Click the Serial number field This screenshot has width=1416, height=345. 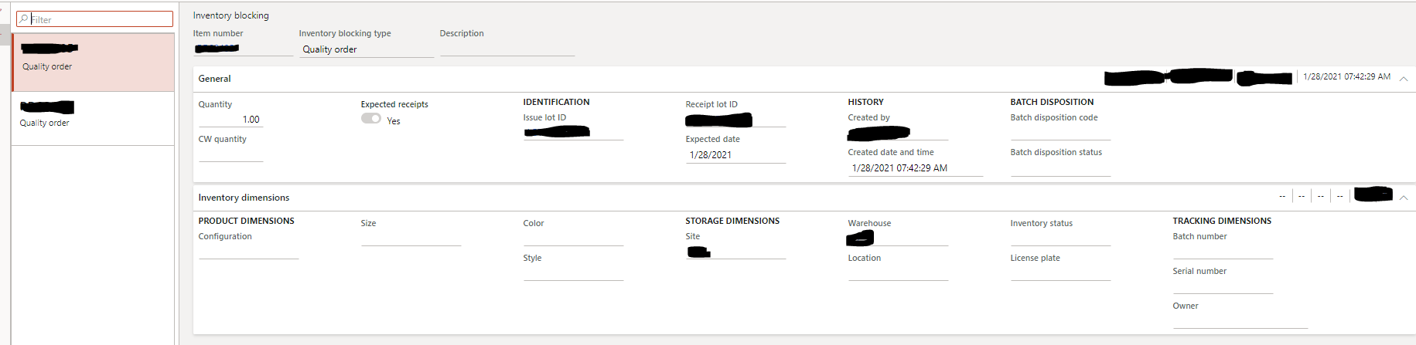click(1222, 286)
